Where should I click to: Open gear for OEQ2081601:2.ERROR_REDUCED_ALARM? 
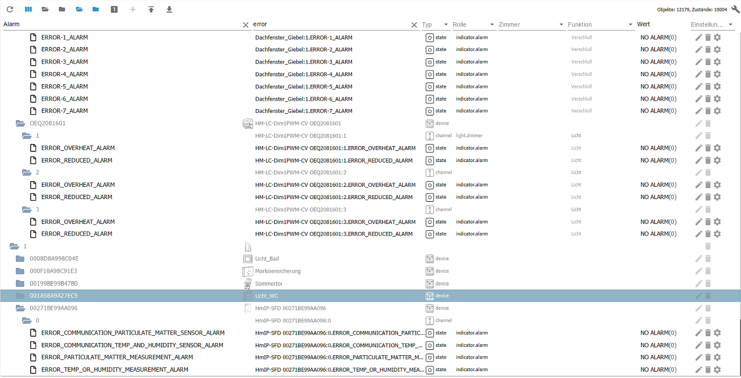718,197
